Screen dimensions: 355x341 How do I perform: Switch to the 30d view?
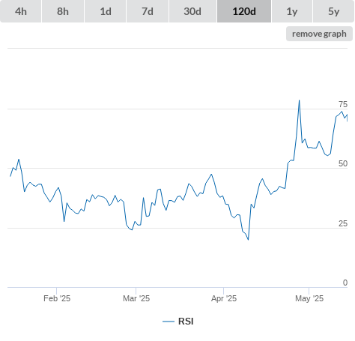[192, 11]
